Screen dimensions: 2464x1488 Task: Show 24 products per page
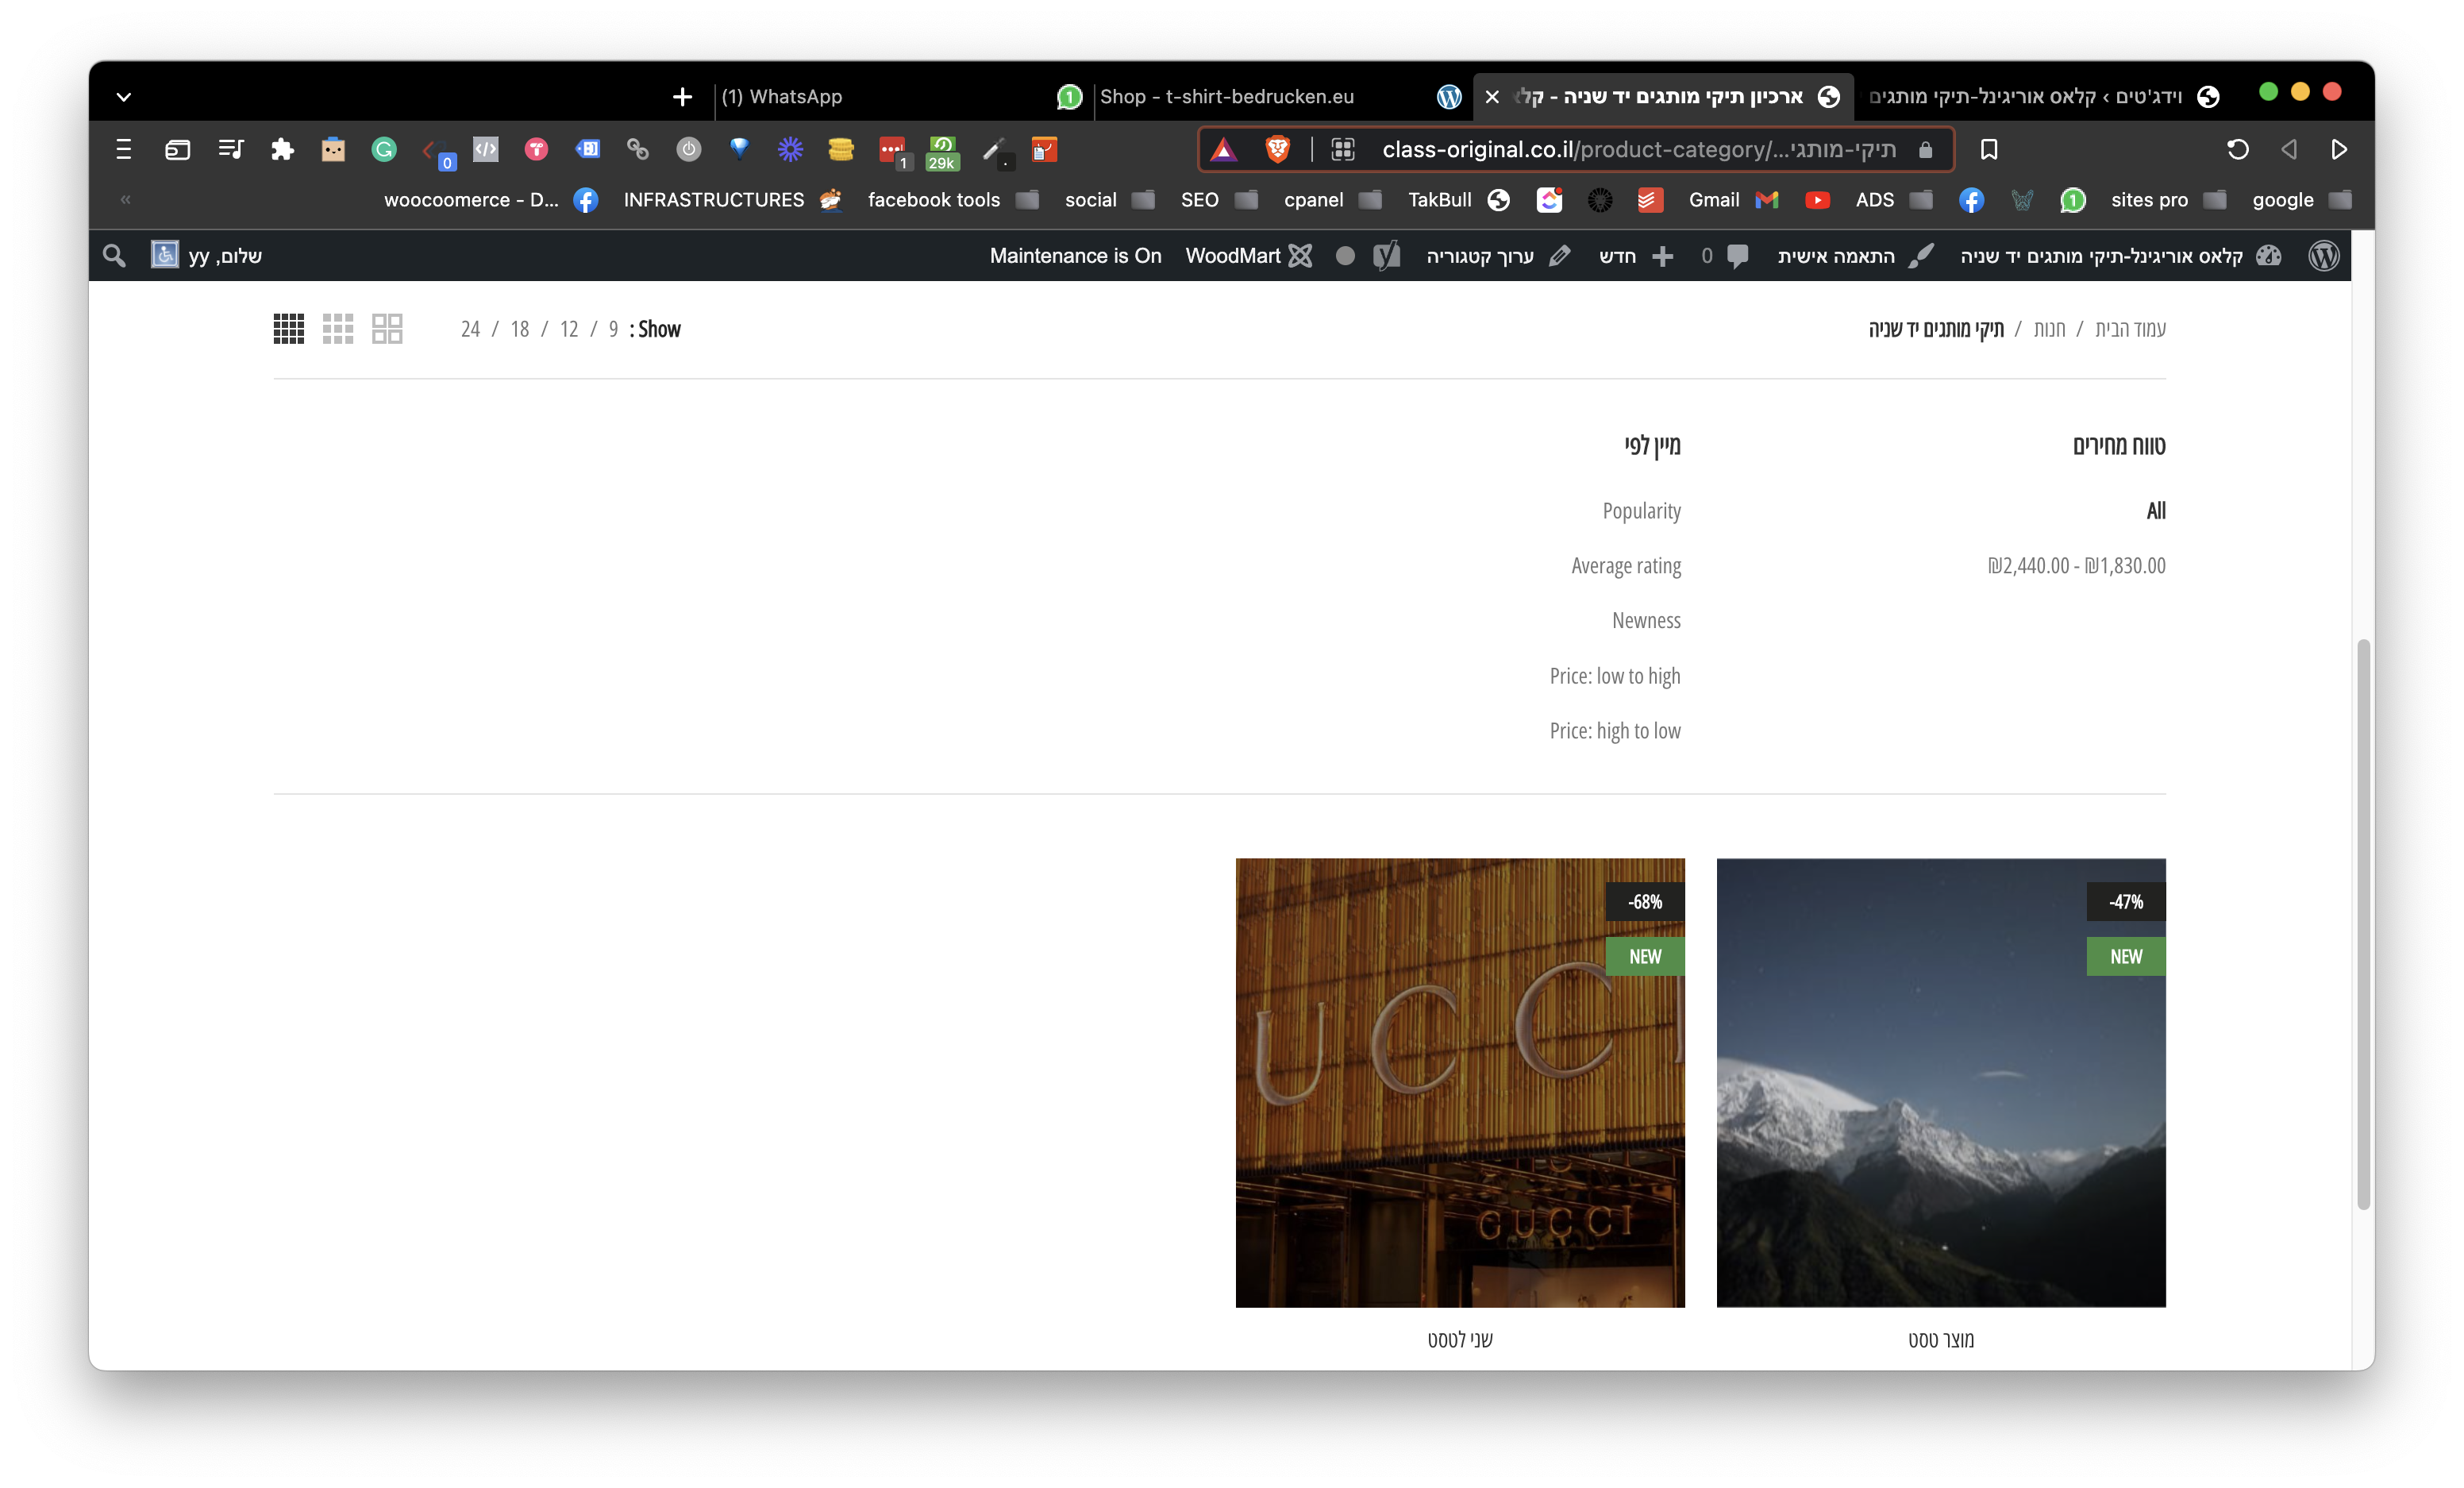[470, 329]
